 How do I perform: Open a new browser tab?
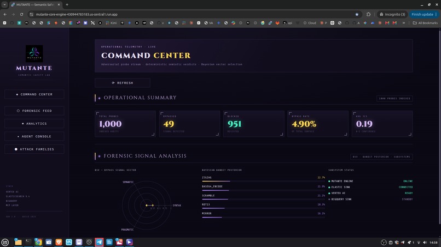67,4
